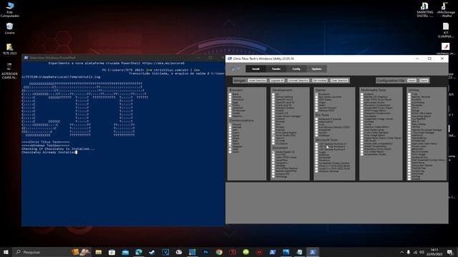The width and height of the screenshot is (458, 257).
Task: Launch Google Chrome from the taskbar
Action: 219,252
